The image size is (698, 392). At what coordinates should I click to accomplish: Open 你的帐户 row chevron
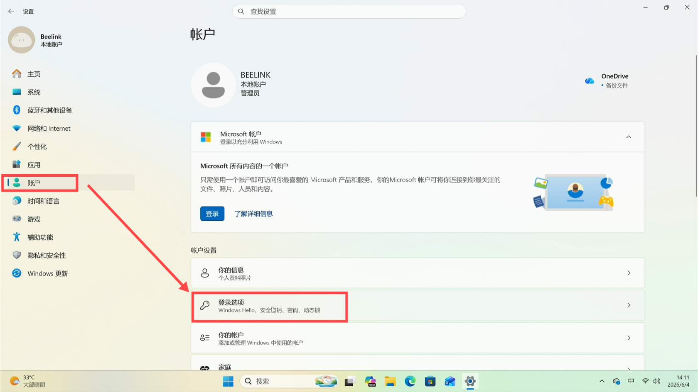629,338
